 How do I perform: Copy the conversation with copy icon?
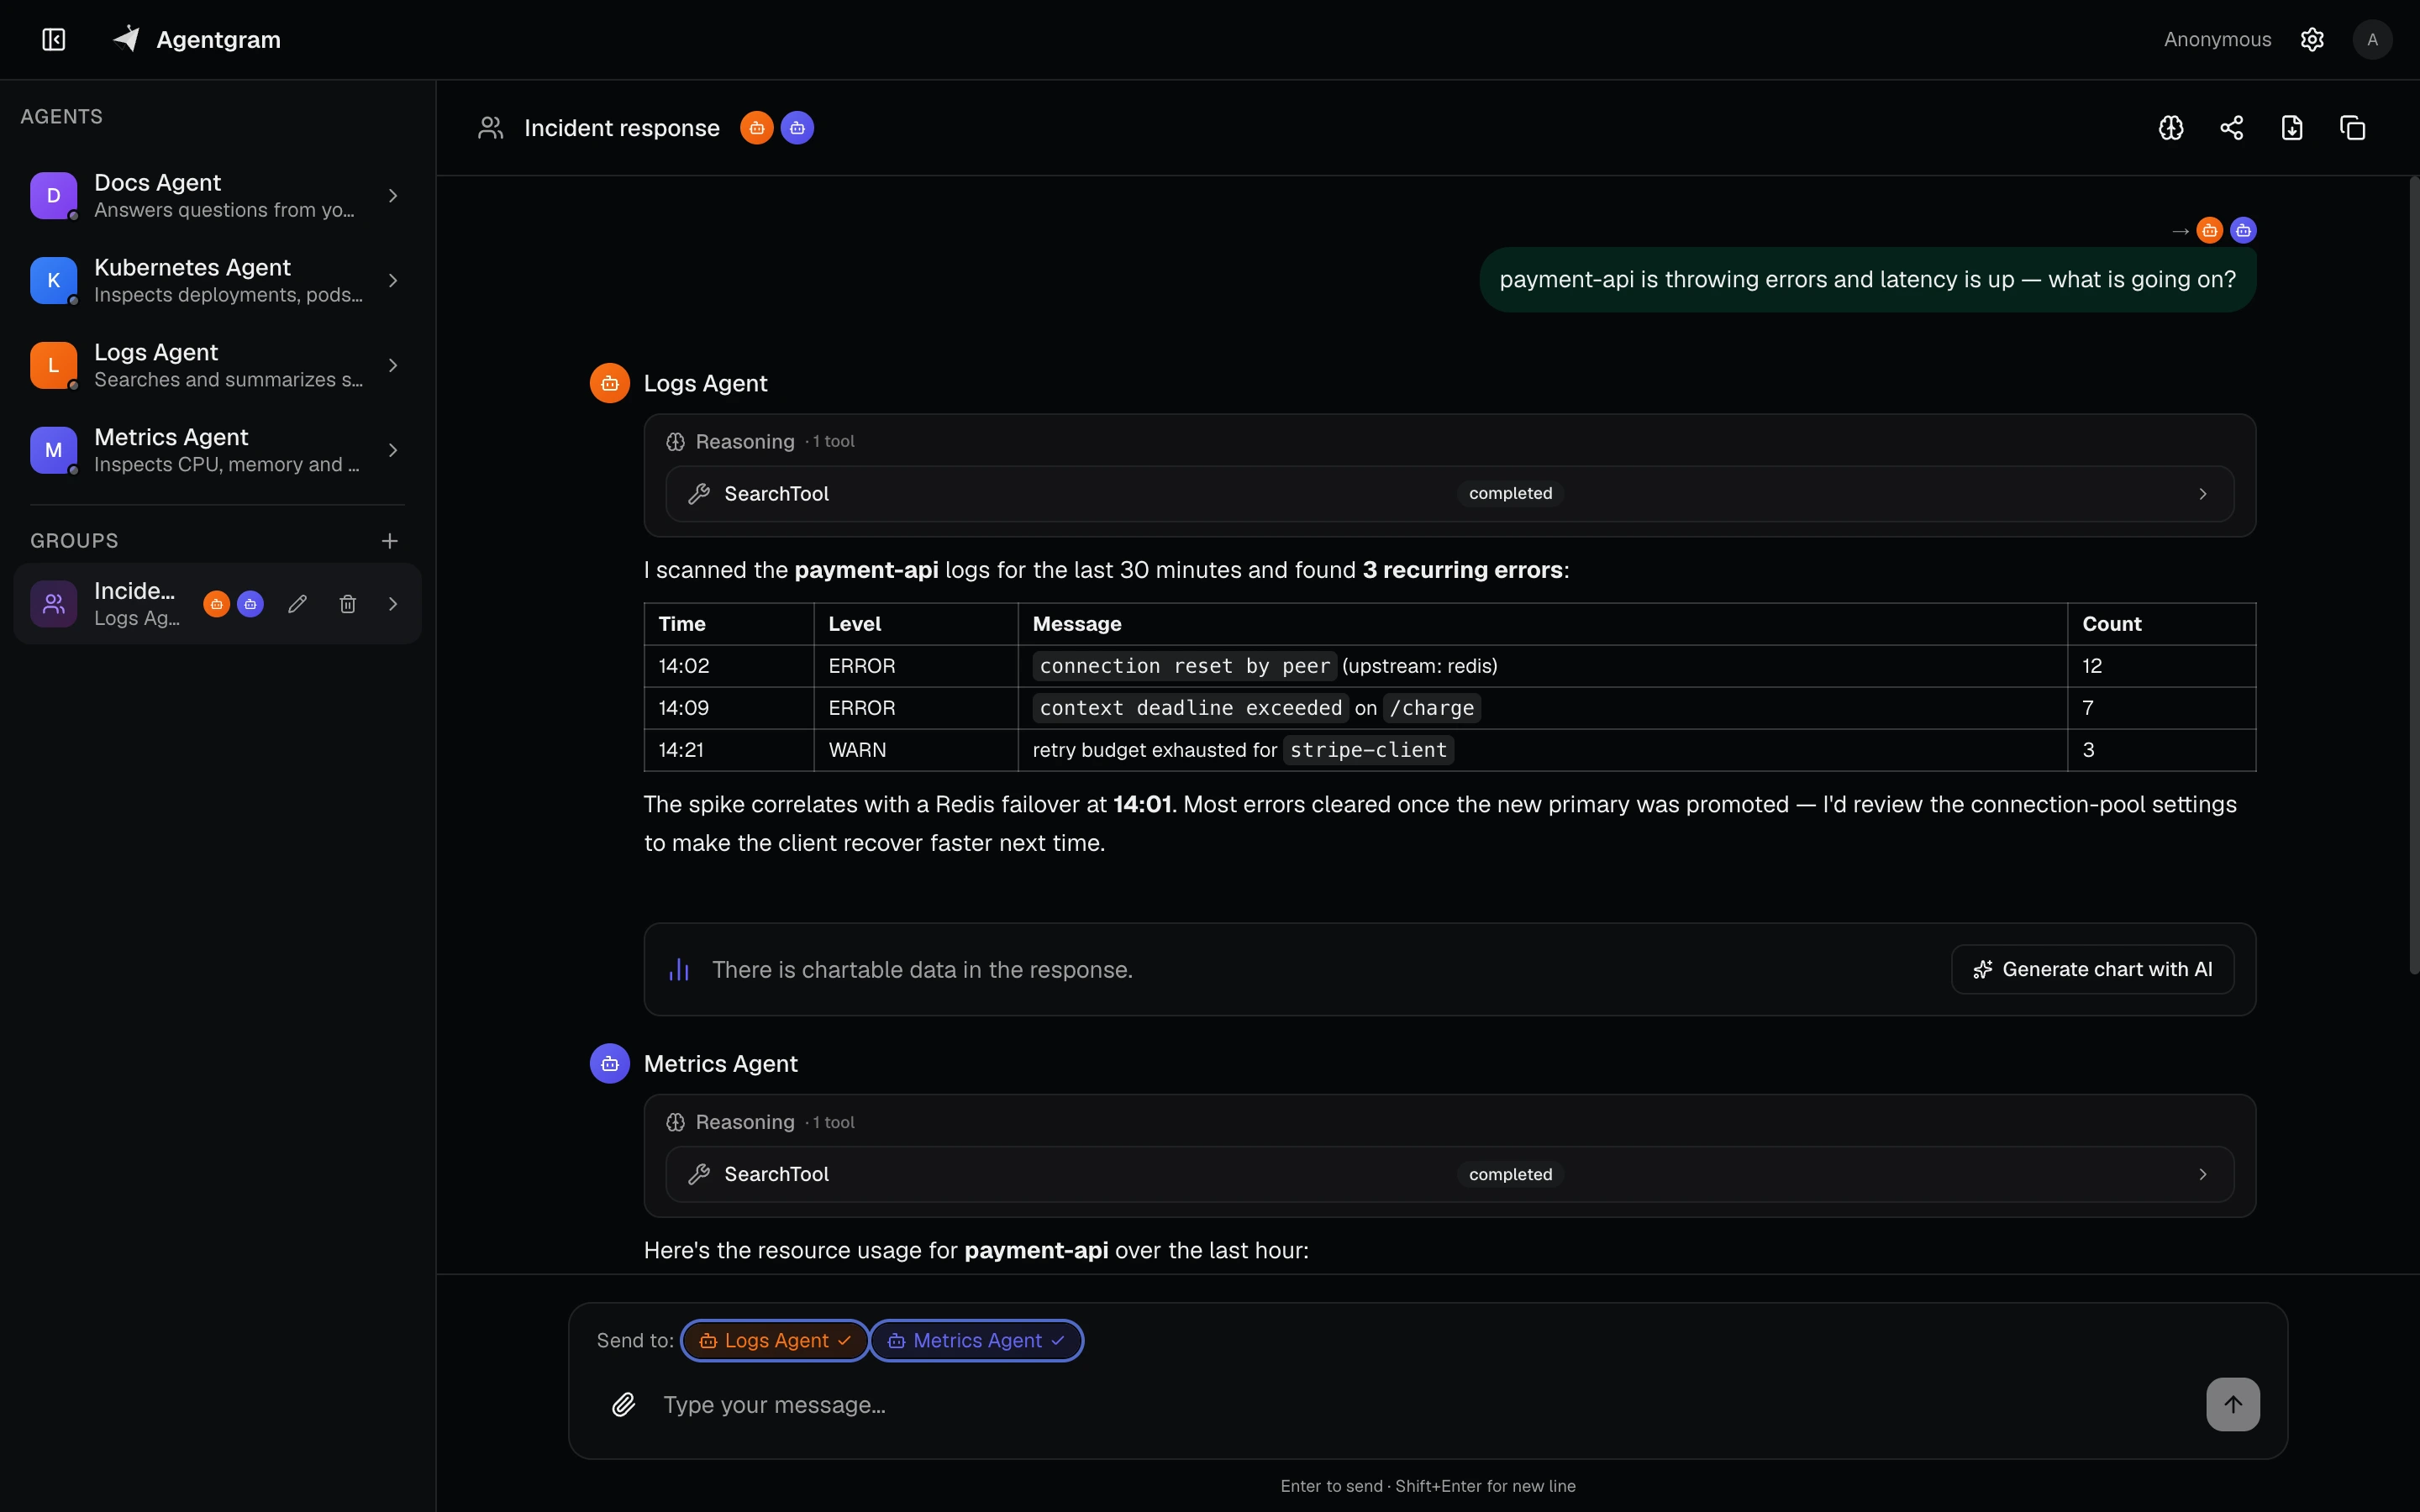coord(2352,128)
